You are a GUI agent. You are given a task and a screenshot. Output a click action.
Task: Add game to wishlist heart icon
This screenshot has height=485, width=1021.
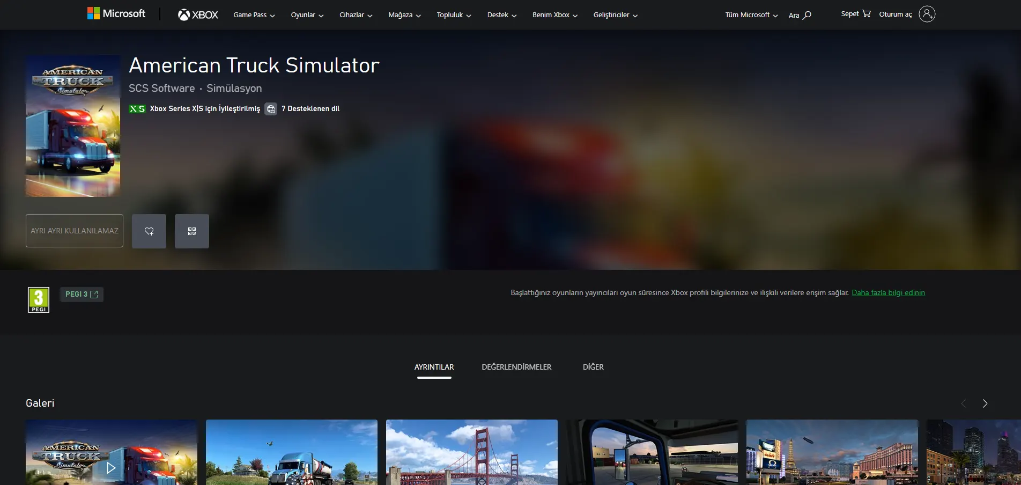[149, 231]
